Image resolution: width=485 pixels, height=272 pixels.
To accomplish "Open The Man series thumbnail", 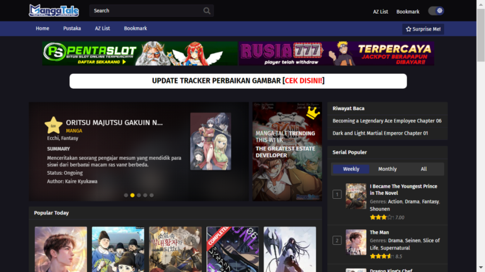I will tap(356, 242).
